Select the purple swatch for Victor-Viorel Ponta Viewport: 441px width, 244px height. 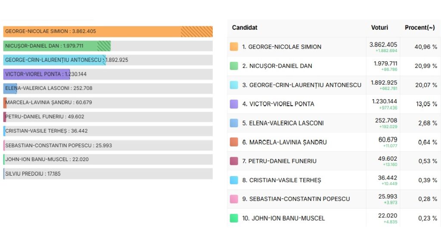click(234, 104)
